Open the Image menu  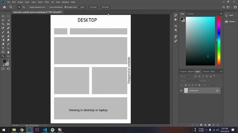20,2
